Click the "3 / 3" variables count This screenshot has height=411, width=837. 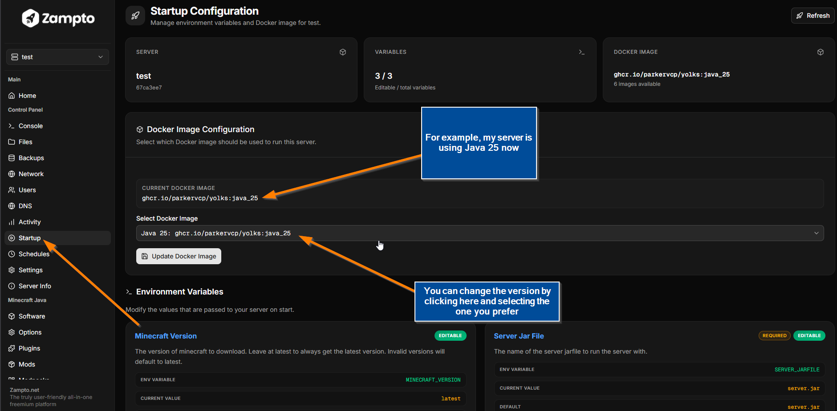384,76
